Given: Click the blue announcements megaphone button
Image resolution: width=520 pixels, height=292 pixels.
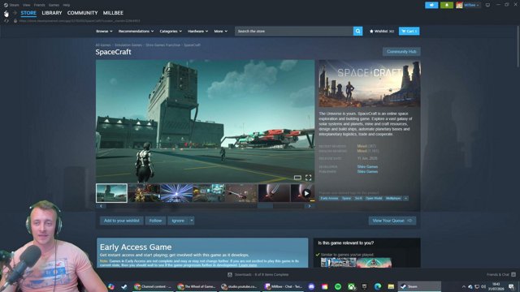Looking at the screenshot, I should (431, 5).
